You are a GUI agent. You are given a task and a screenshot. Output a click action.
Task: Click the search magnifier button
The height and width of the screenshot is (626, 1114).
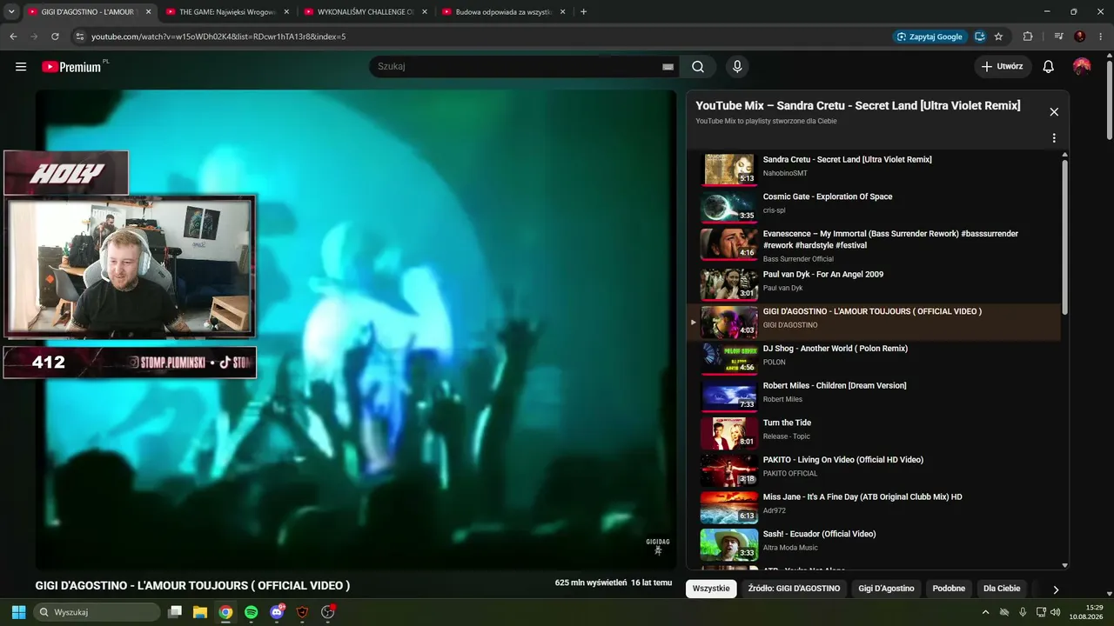tap(698, 67)
